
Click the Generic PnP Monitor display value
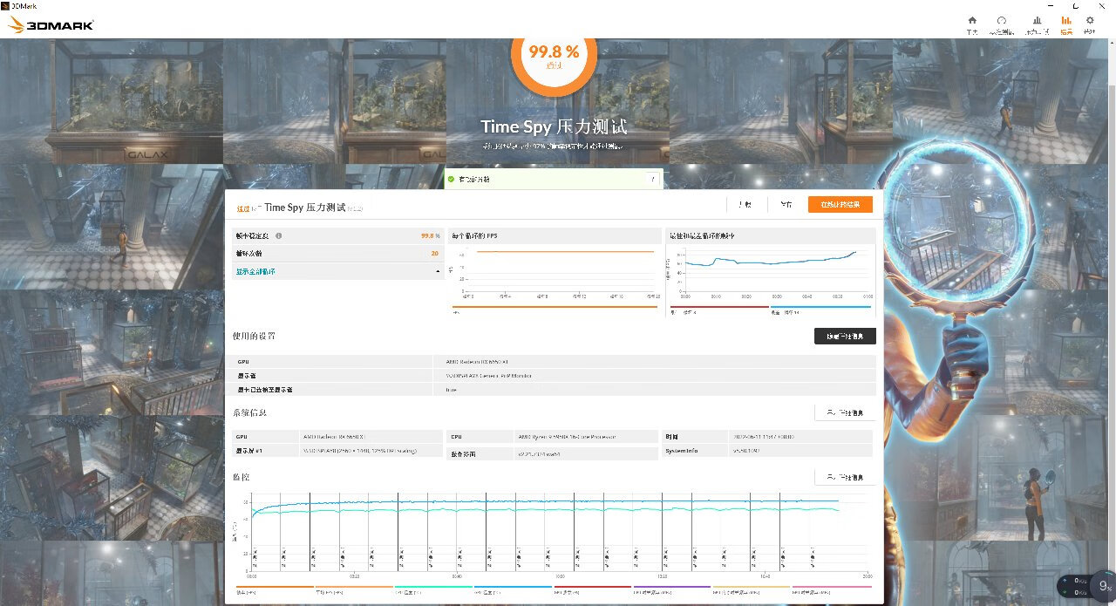point(488,376)
